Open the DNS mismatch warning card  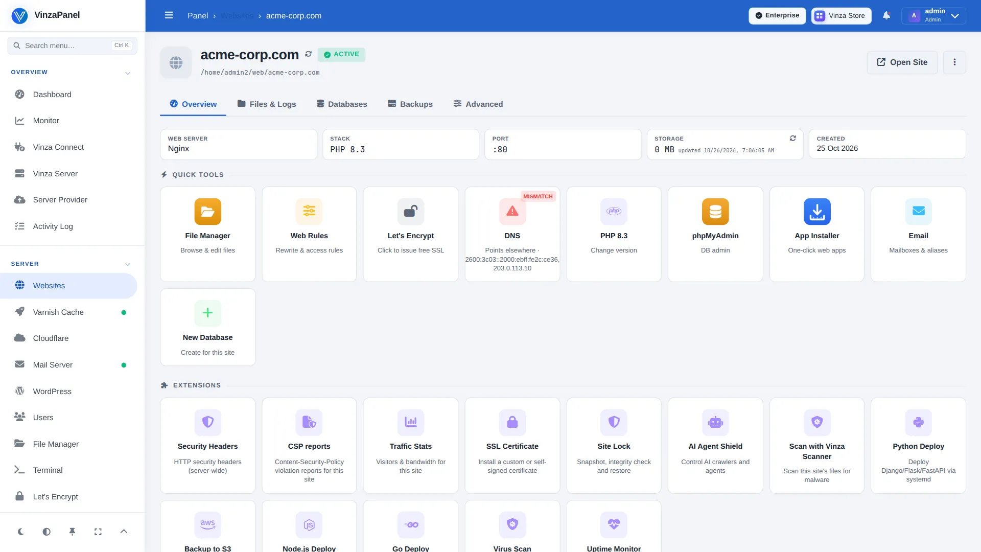[512, 234]
